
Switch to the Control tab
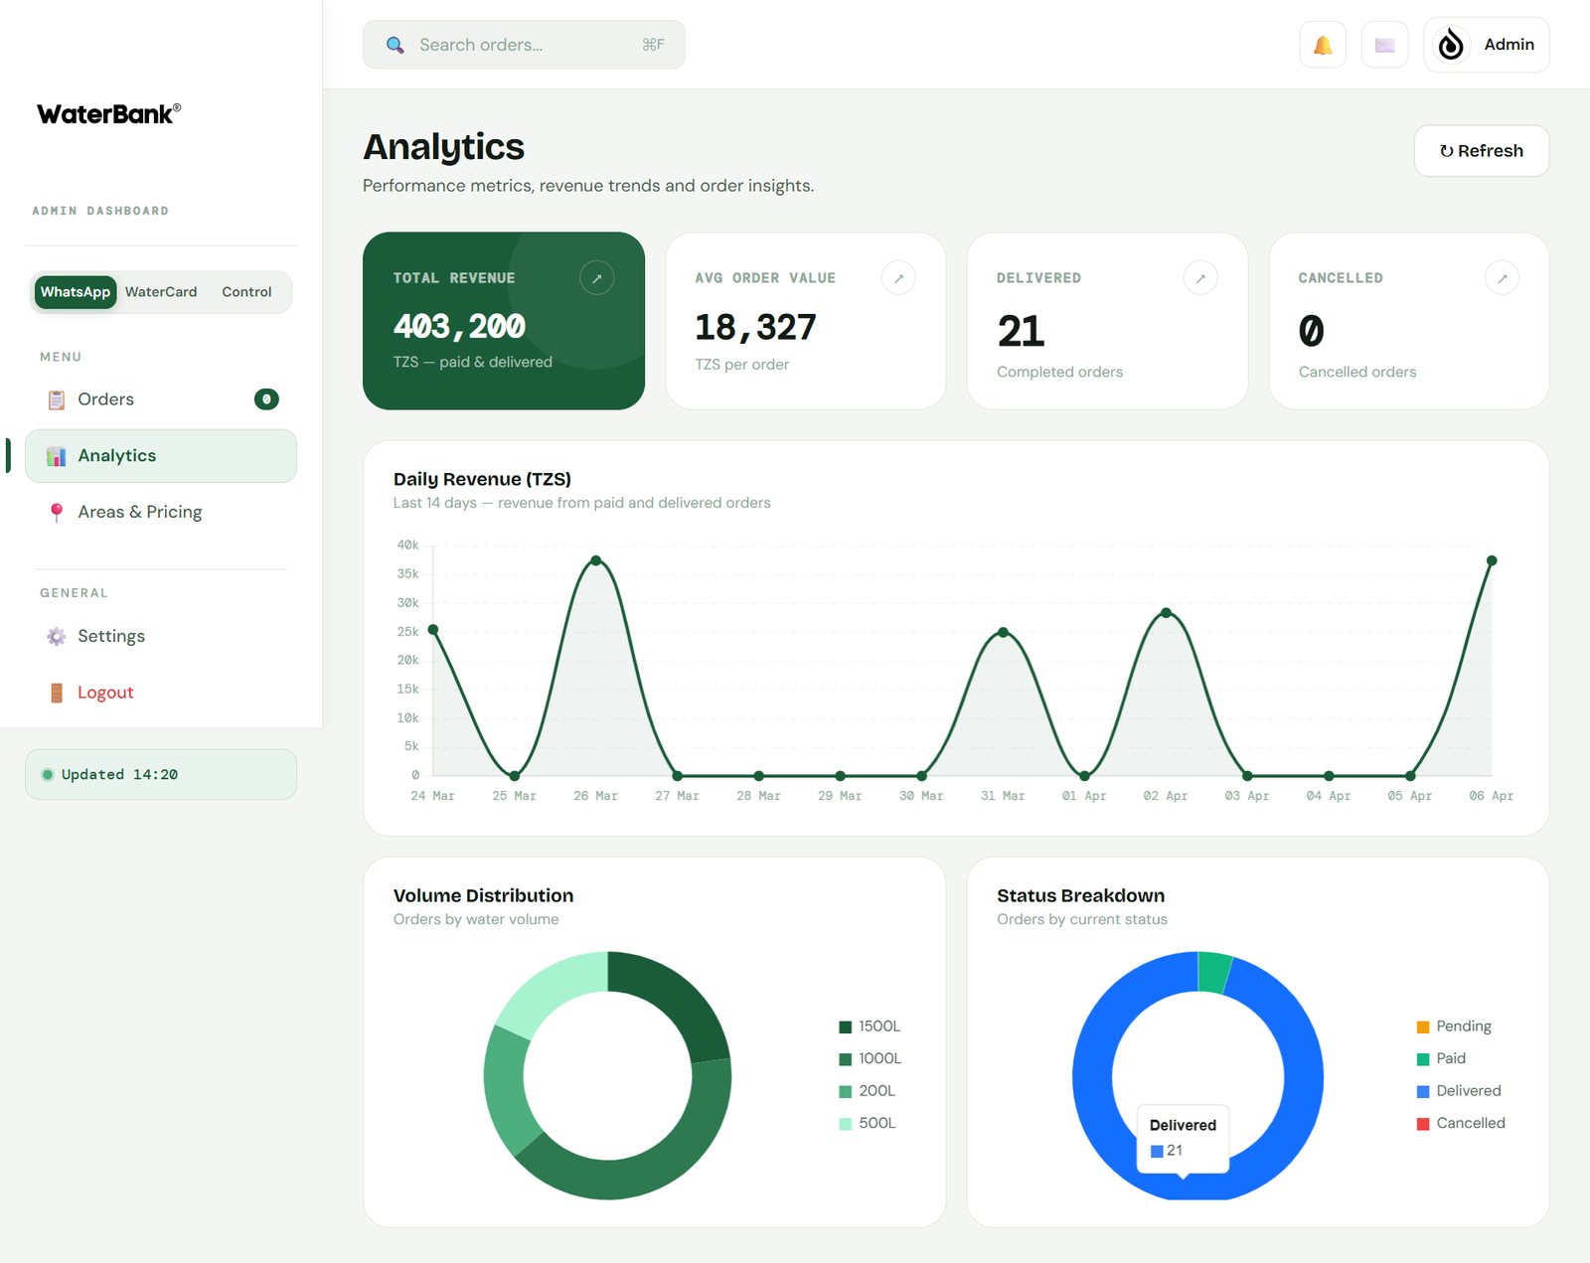coord(246,291)
